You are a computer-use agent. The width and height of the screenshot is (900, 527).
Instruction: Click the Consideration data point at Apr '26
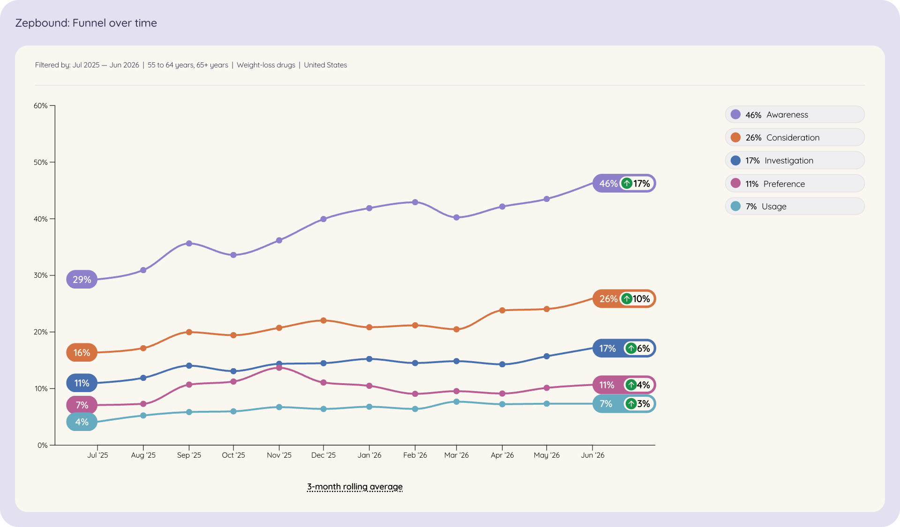pyautogui.click(x=502, y=311)
